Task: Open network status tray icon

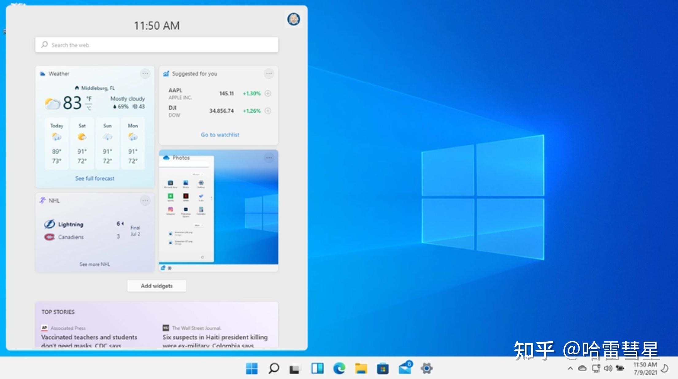Action: click(x=596, y=368)
